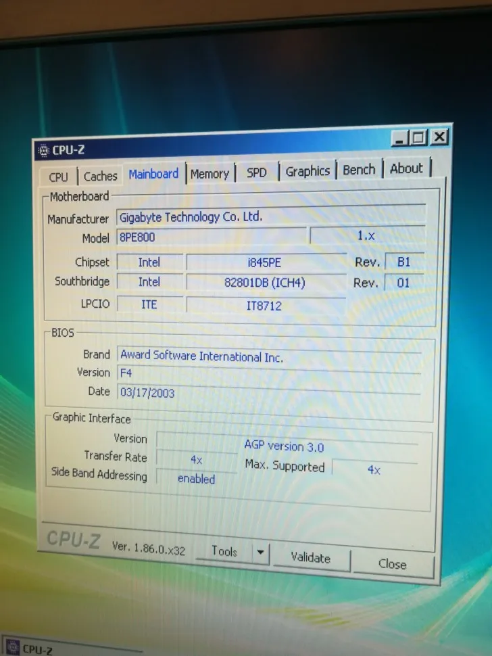Click the Intel chipset vendor field
Image resolution: width=492 pixels, height=656 pixels.
tap(149, 262)
